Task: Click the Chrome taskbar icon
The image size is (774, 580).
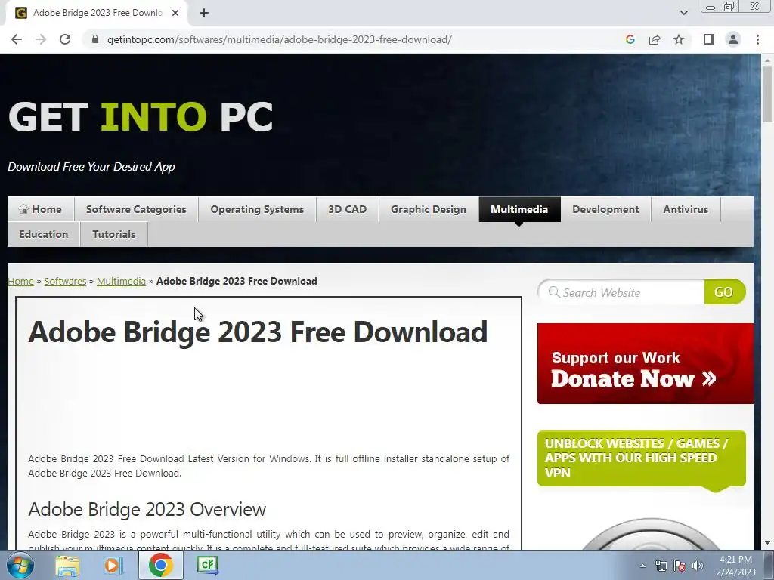Action: click(x=160, y=565)
